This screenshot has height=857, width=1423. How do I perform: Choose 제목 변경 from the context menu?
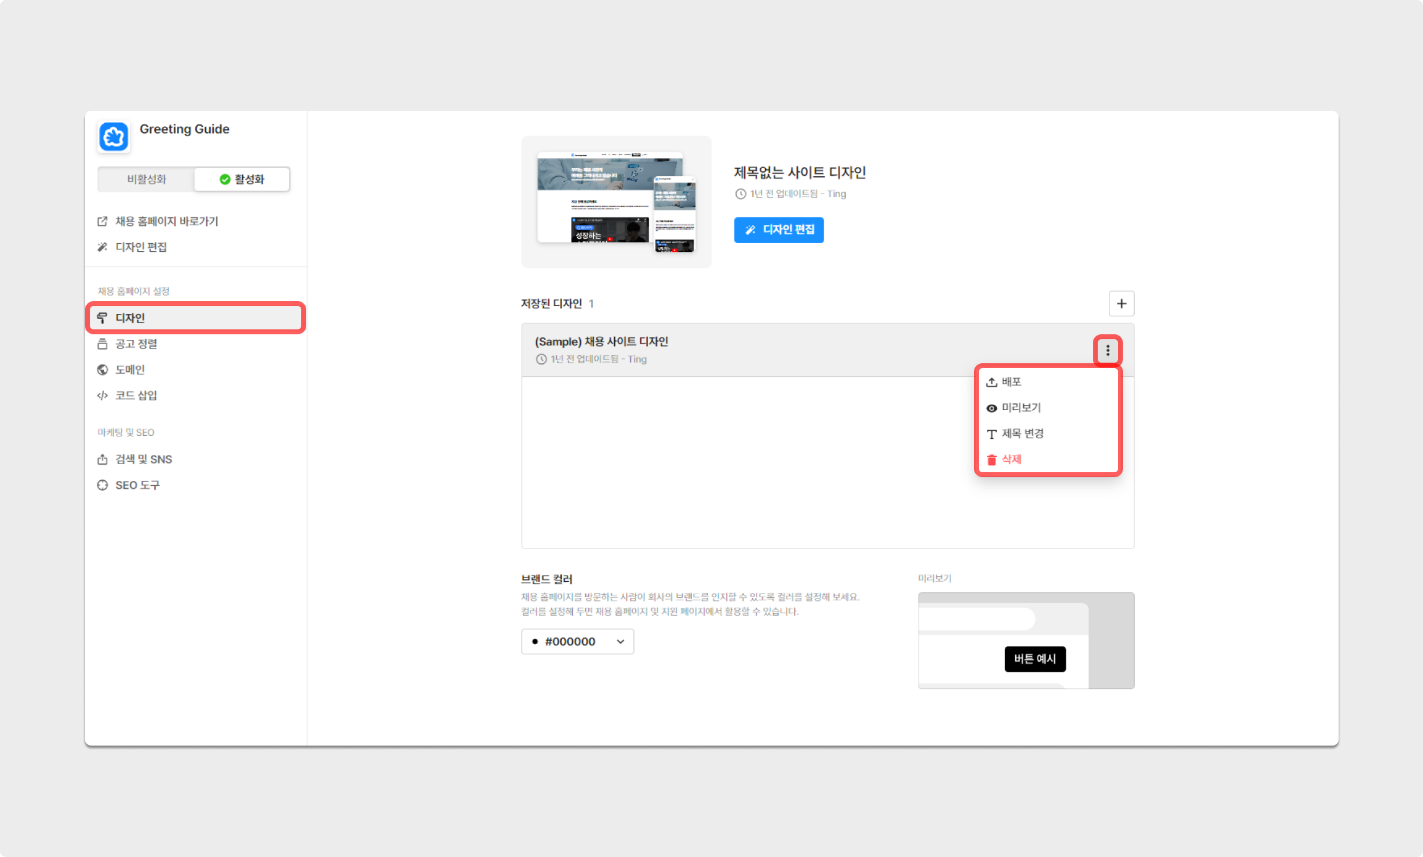[1022, 433]
